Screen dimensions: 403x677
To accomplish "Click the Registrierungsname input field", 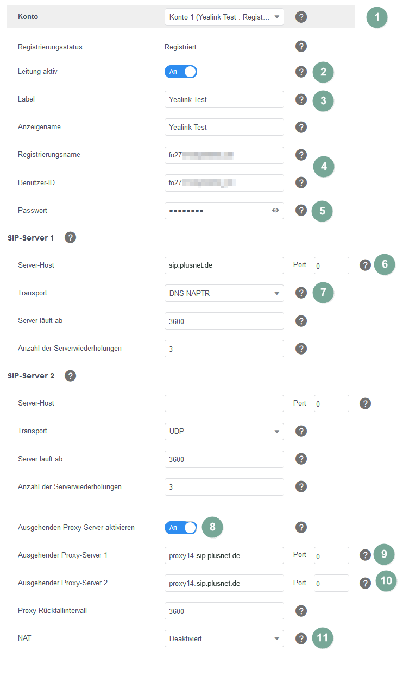I will (224, 155).
